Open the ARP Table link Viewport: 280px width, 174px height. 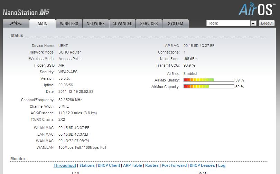[x=132, y=165]
